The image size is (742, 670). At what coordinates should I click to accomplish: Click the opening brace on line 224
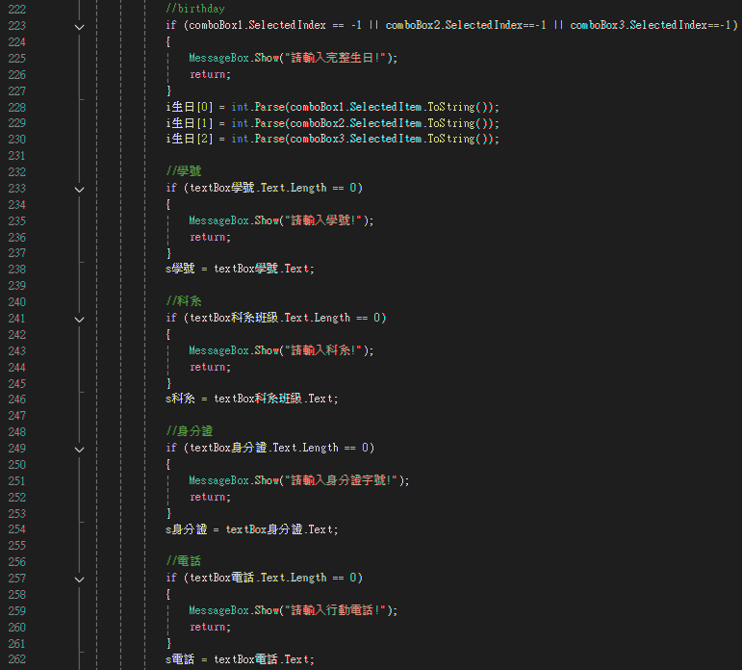(168, 41)
